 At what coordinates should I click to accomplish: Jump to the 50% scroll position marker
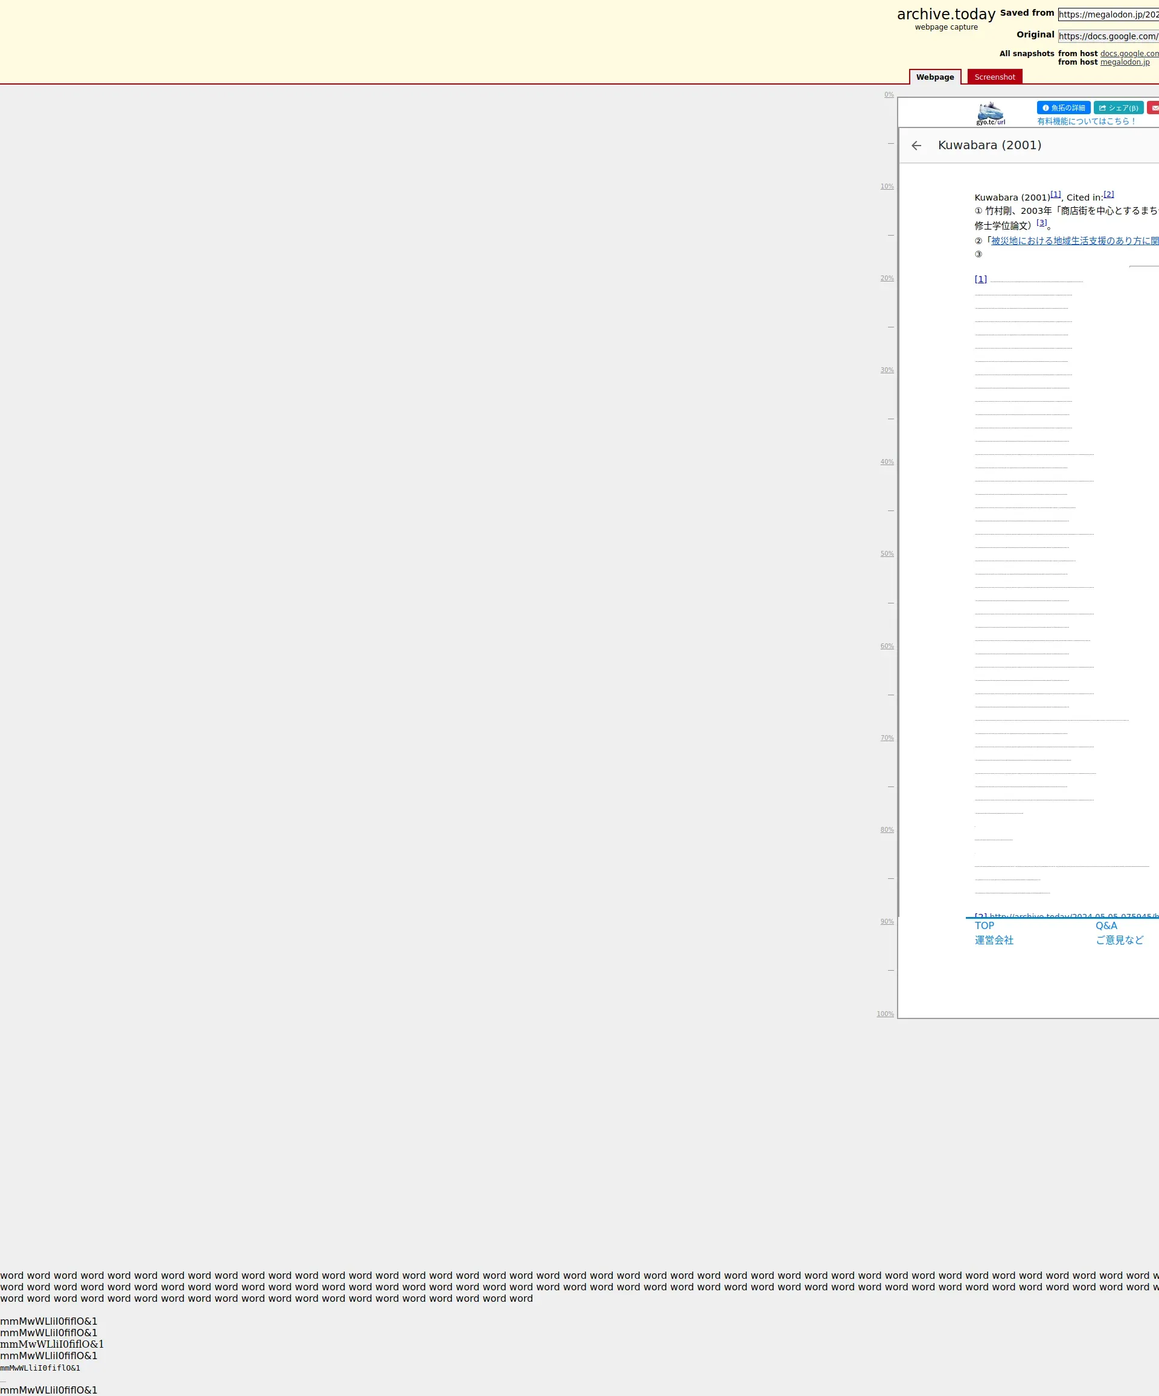coord(887,554)
